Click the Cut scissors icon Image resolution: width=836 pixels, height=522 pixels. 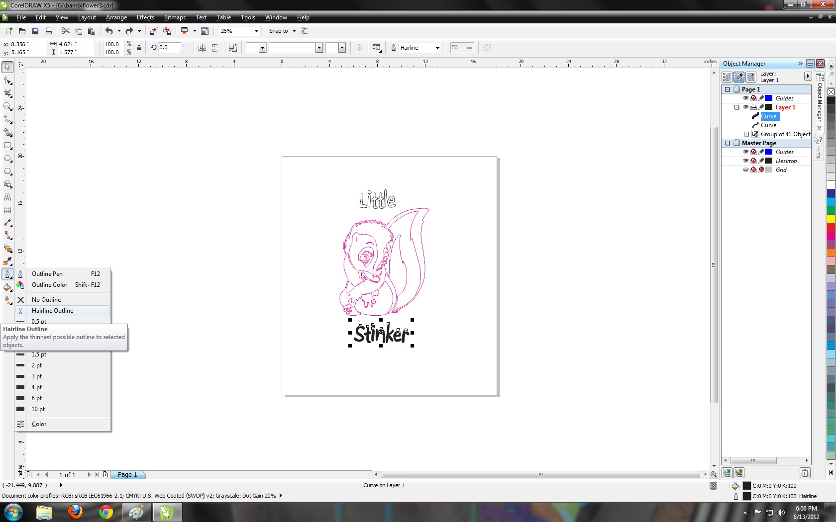(x=65, y=31)
